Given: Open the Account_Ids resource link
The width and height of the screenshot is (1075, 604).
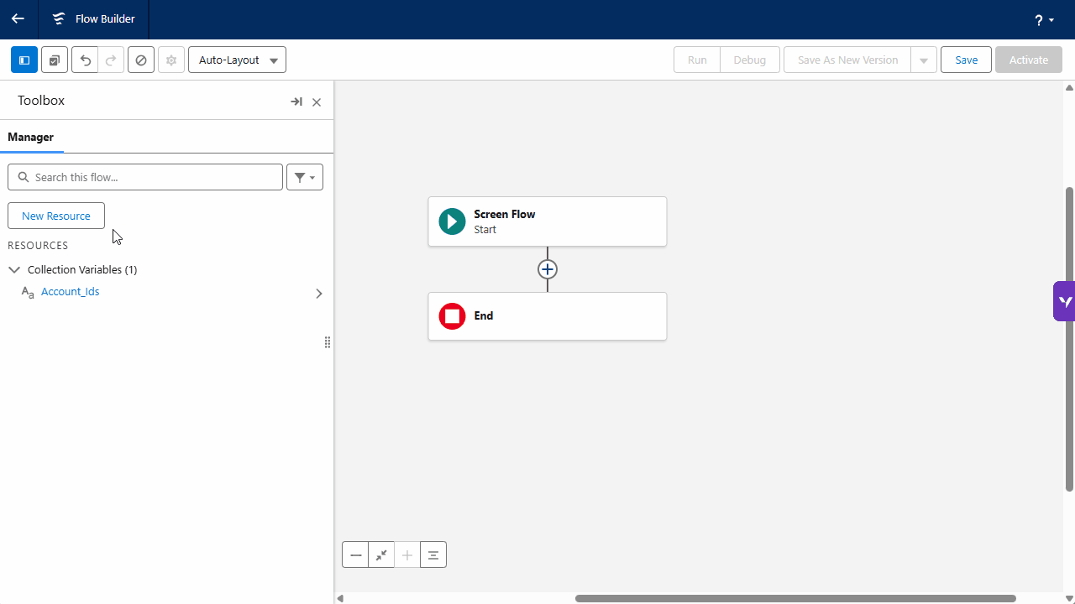Looking at the screenshot, I should (x=71, y=292).
